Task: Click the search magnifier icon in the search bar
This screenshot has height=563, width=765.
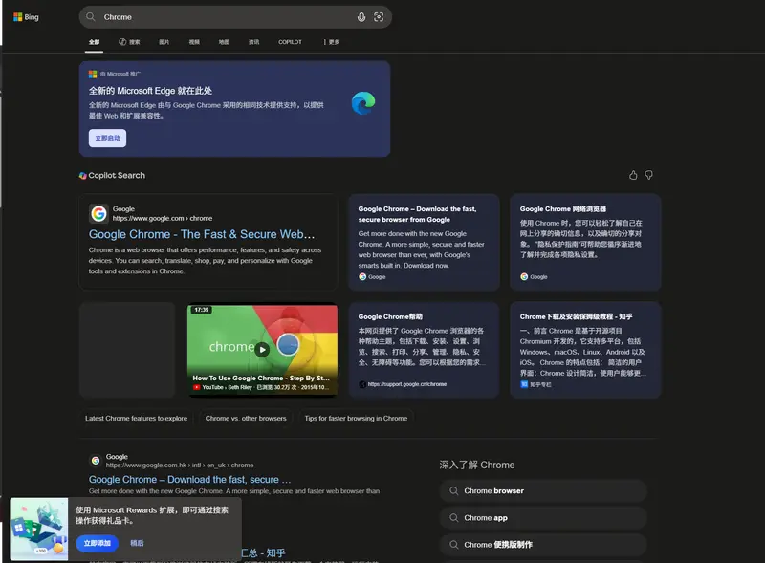Action: click(x=90, y=16)
